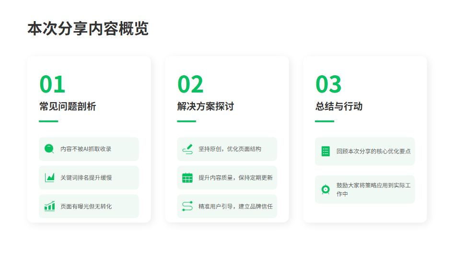Viewport: 455px width, 255px height.
Task: Click the text 页面有曝光但无转化
Action: [86, 206]
